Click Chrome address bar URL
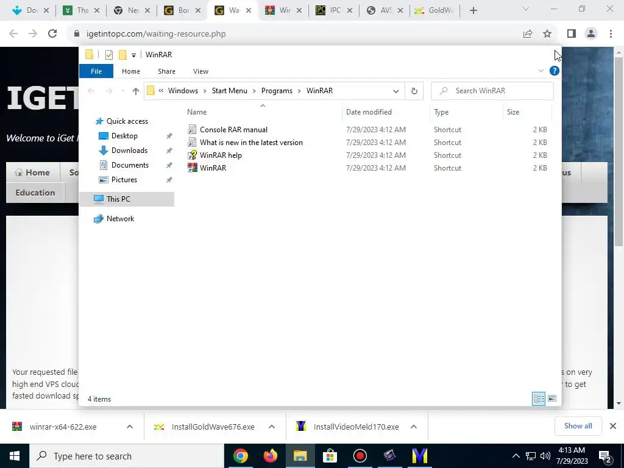The width and height of the screenshot is (624, 468). (x=156, y=34)
